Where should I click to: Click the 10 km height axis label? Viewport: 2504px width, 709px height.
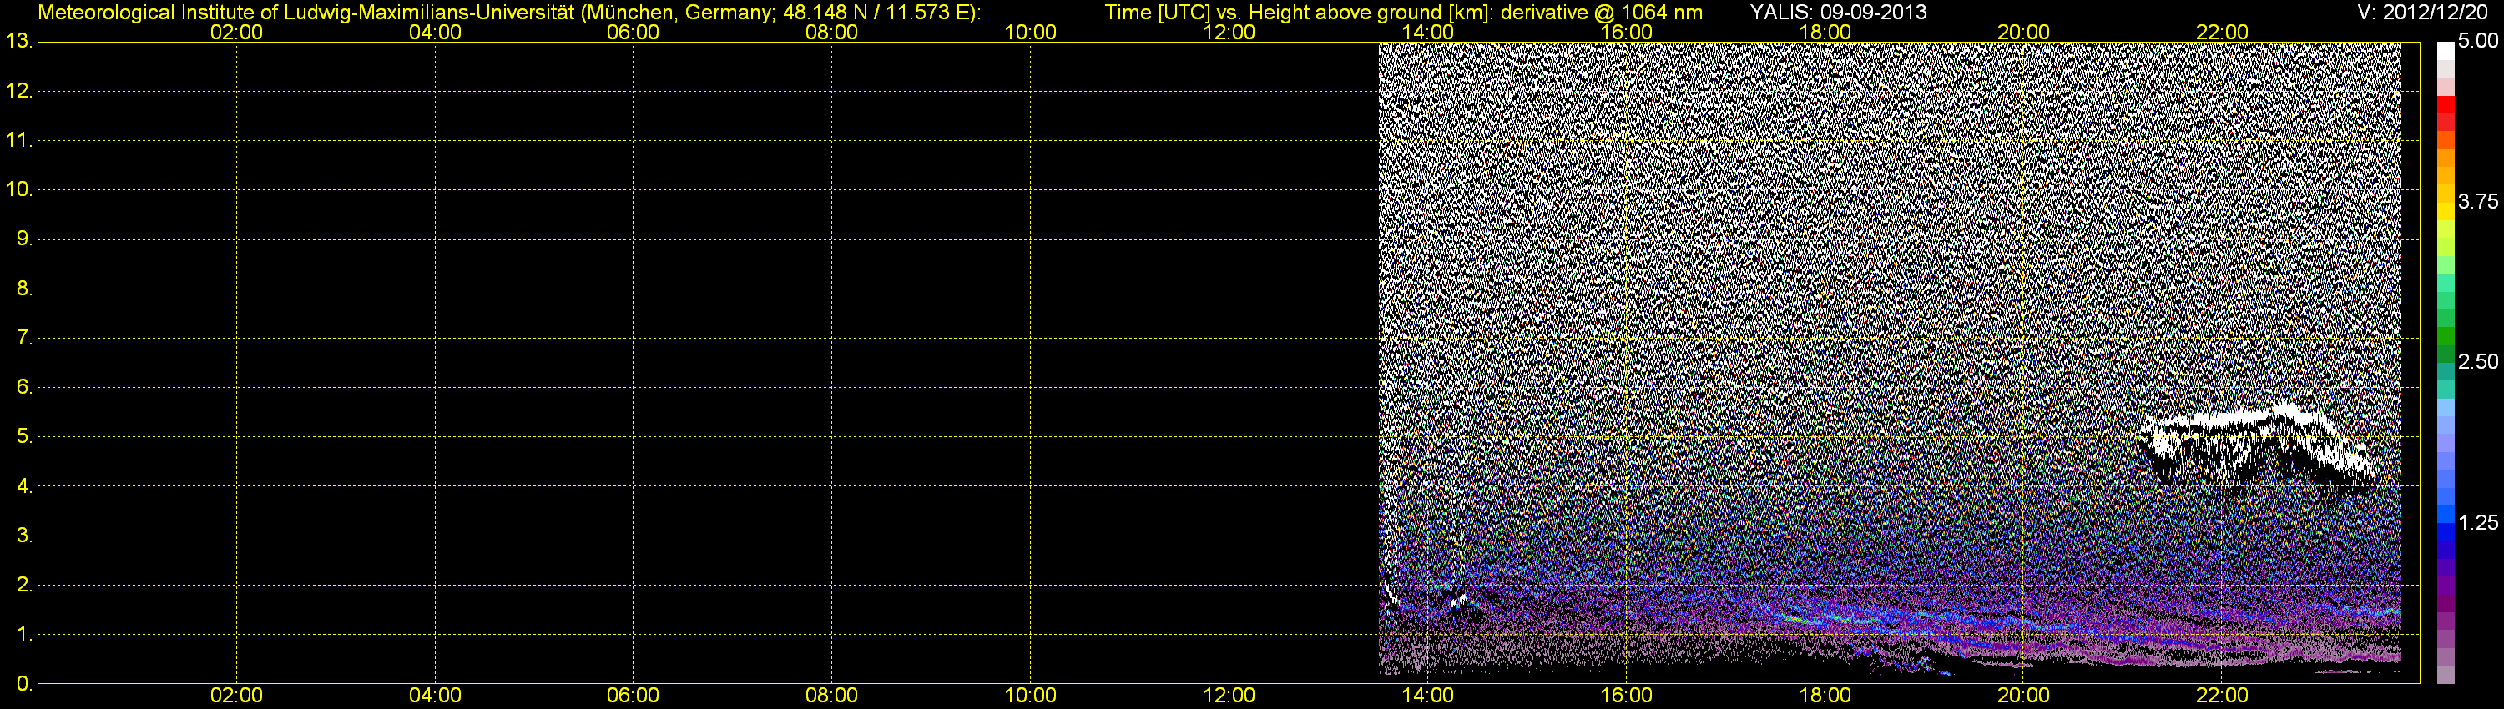[x=18, y=189]
